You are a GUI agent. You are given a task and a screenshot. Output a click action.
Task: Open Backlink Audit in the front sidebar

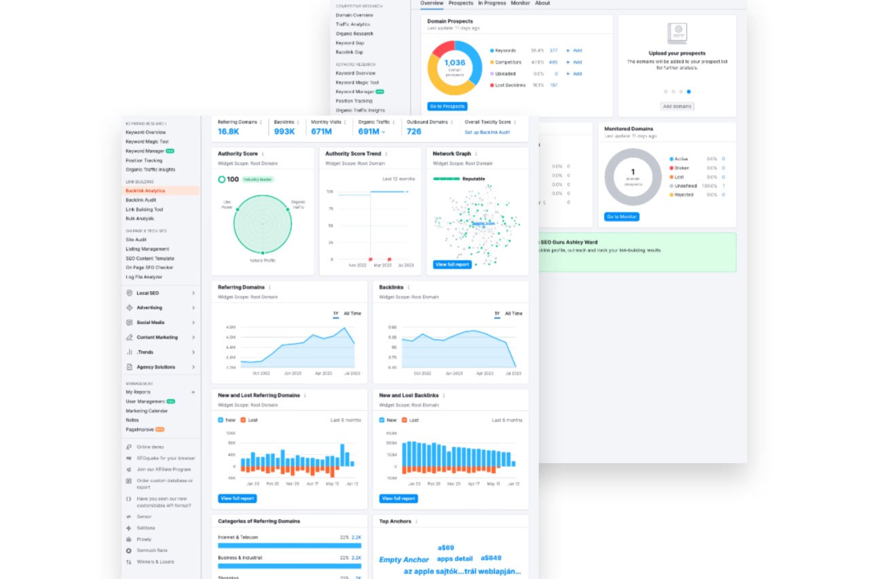(141, 200)
